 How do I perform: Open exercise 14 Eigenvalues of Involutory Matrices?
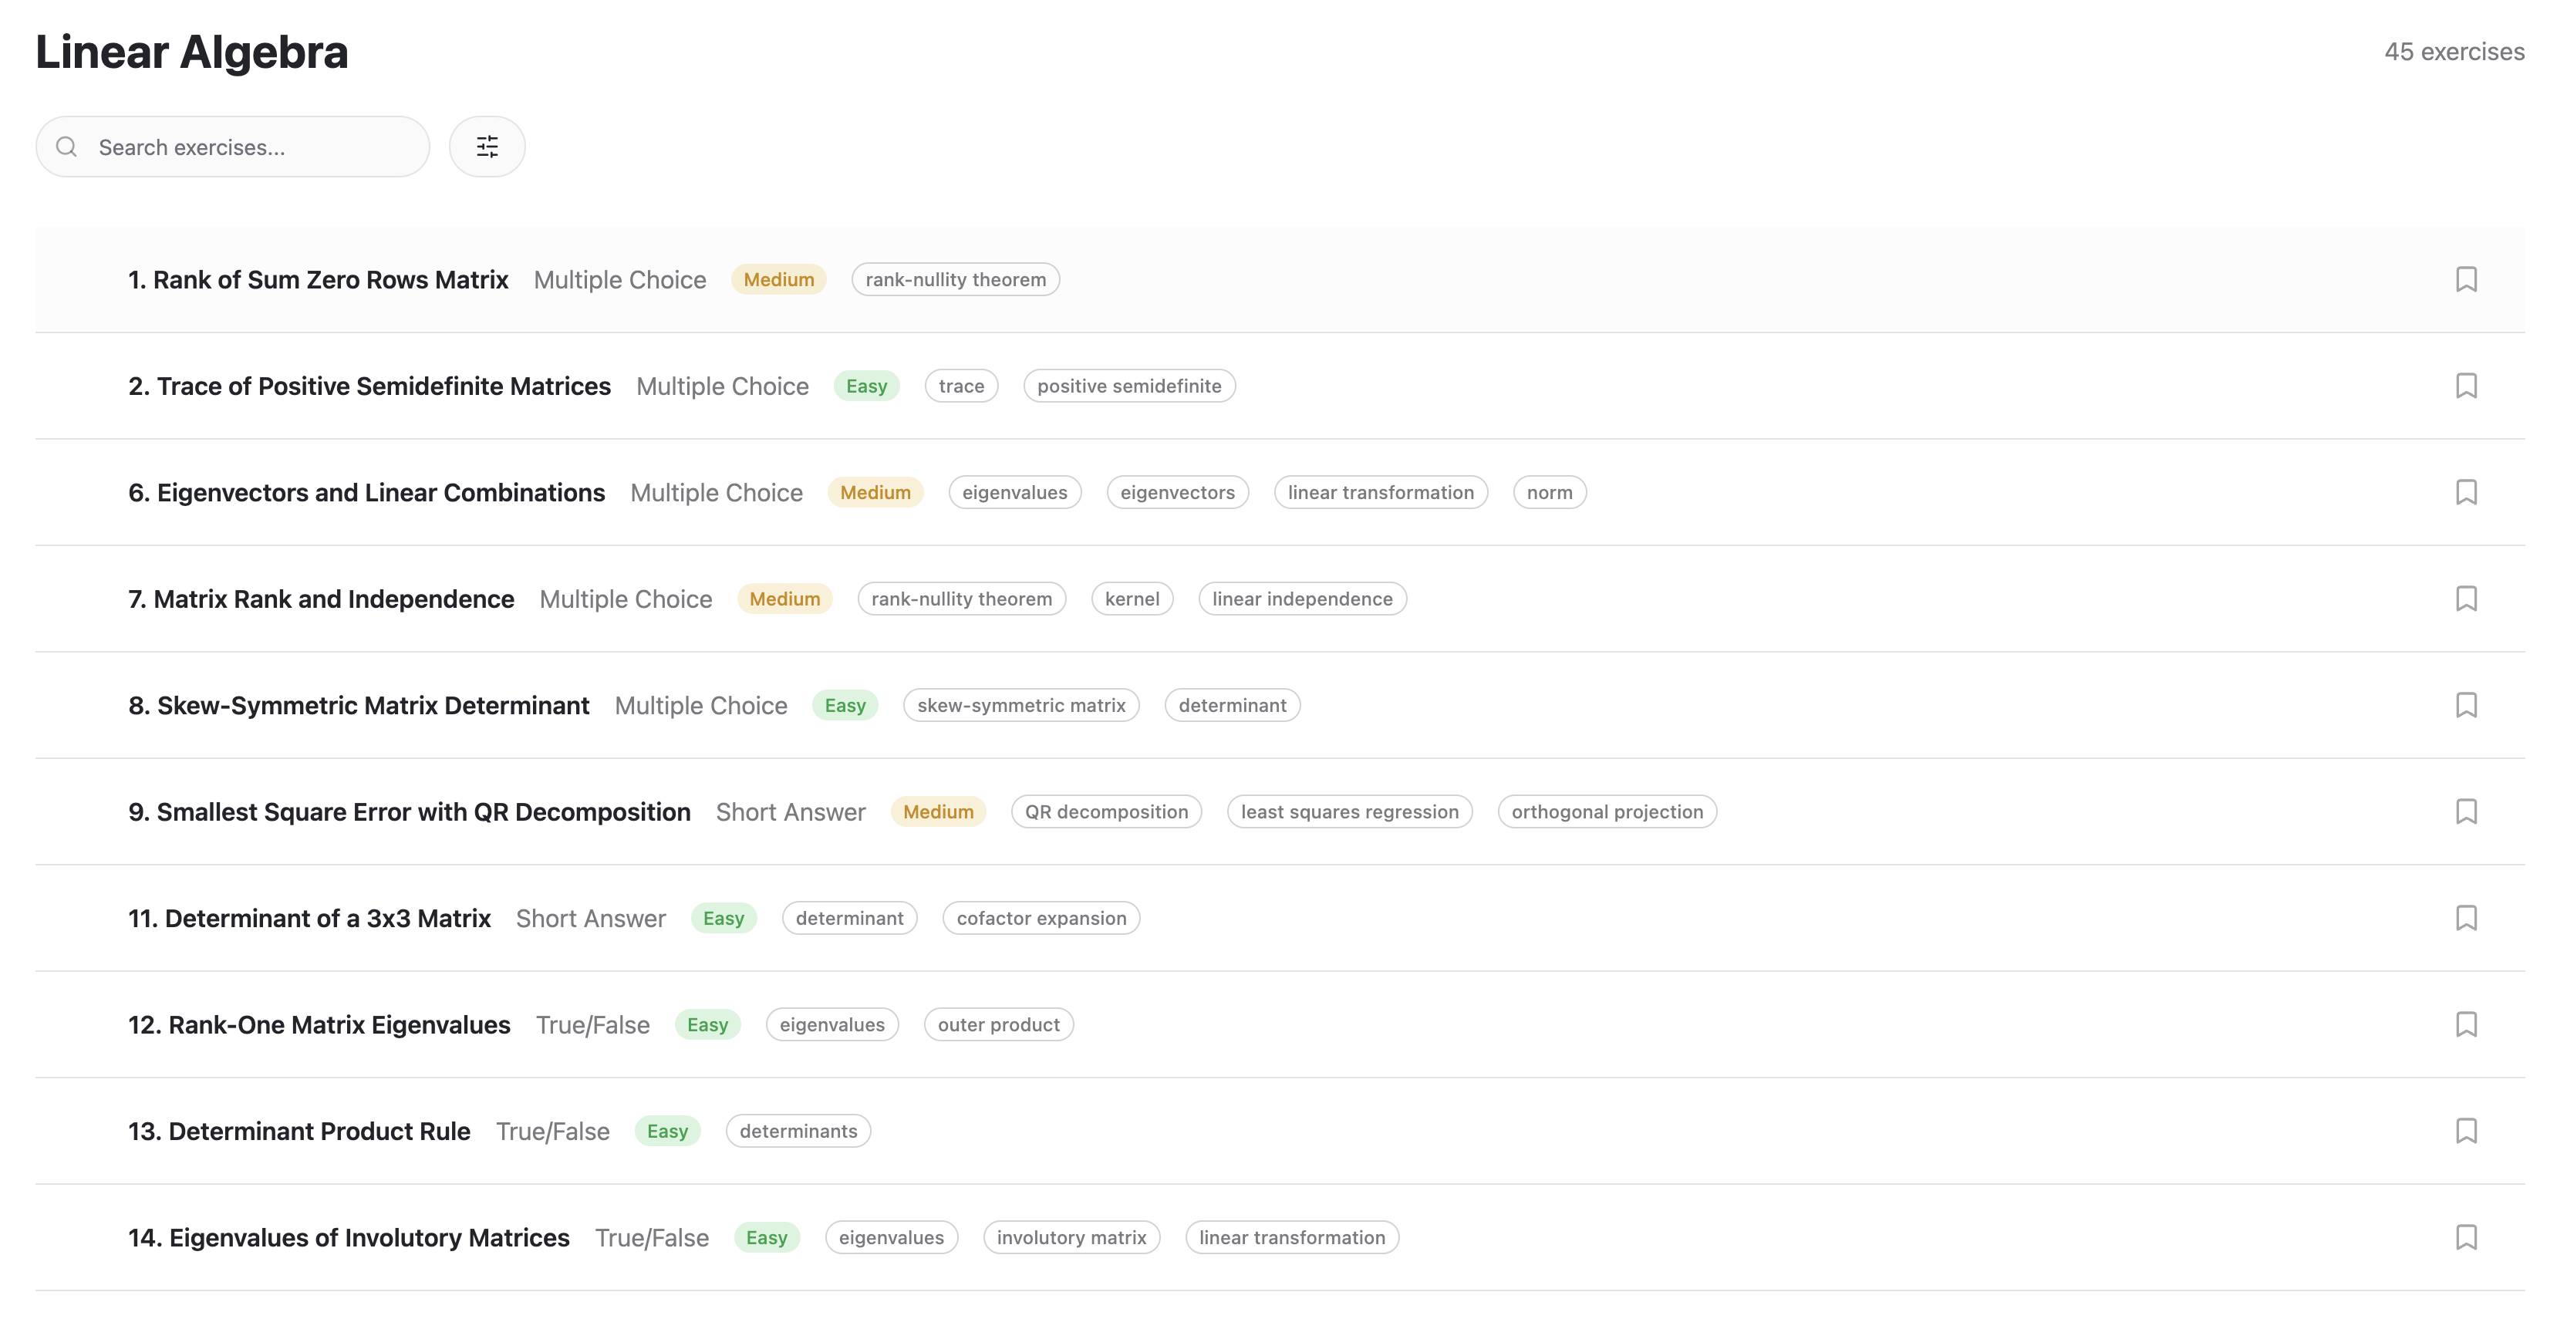pos(349,1238)
